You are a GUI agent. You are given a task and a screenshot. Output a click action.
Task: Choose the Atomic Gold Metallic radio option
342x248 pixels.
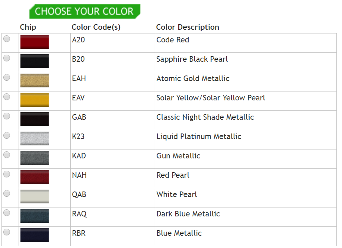[7, 77]
